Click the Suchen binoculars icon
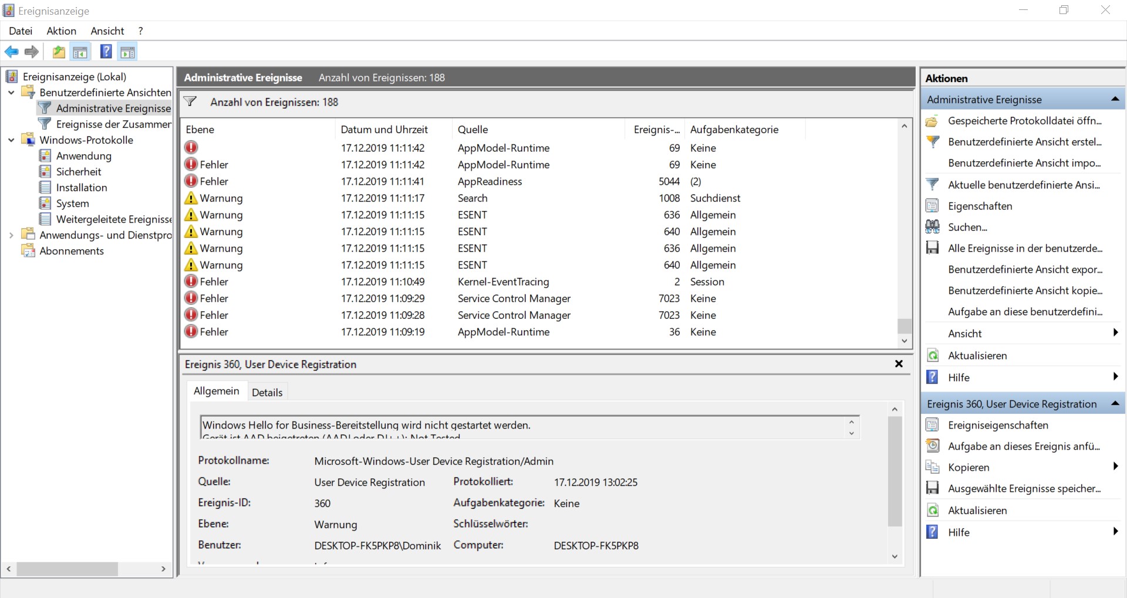The width and height of the screenshot is (1127, 598). click(932, 227)
